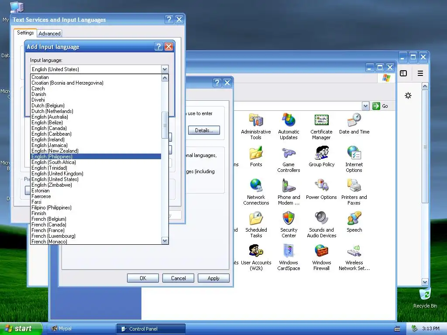Collapse the Input language combo box arrow
This screenshot has height=335, width=447.
pos(165,69)
